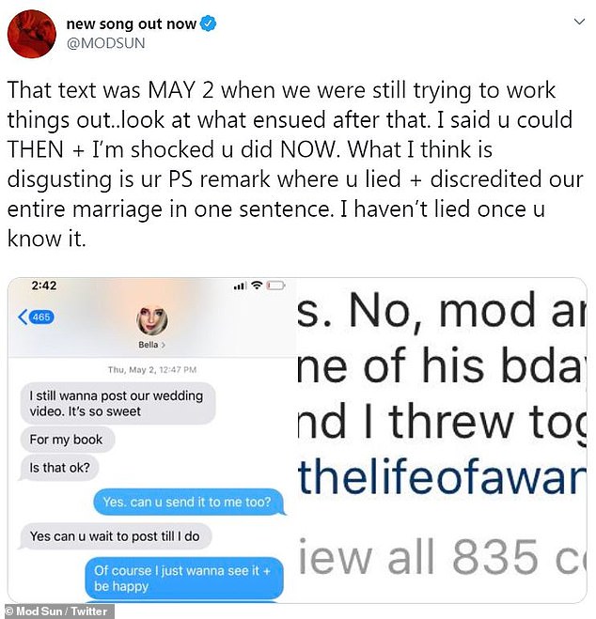Expand the Bella contact details chevron
The image size is (596, 619).
[x=164, y=345]
